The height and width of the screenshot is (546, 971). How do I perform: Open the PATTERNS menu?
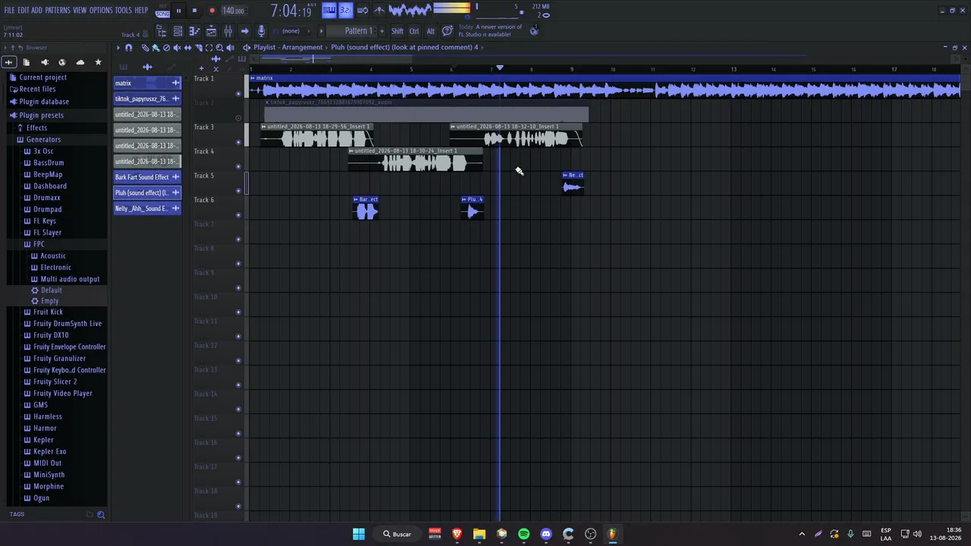click(x=58, y=11)
